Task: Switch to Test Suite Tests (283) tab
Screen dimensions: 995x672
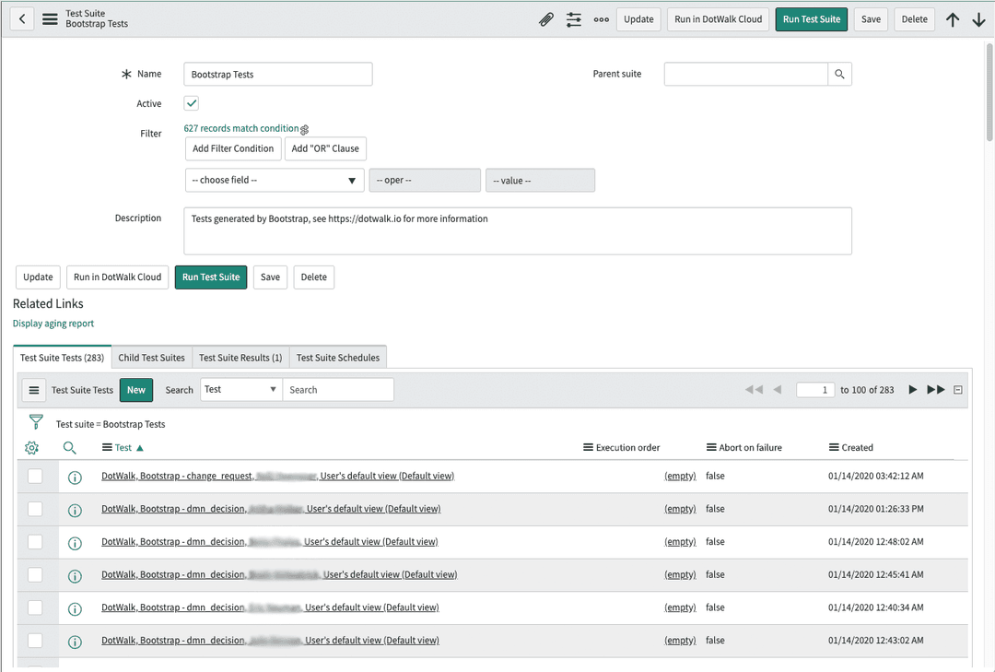Action: coord(63,358)
